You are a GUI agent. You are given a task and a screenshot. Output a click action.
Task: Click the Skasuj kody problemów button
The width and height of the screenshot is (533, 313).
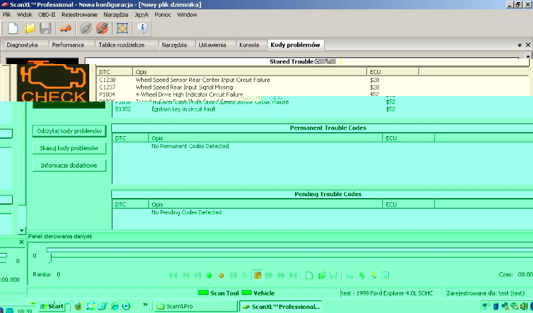[69, 147]
